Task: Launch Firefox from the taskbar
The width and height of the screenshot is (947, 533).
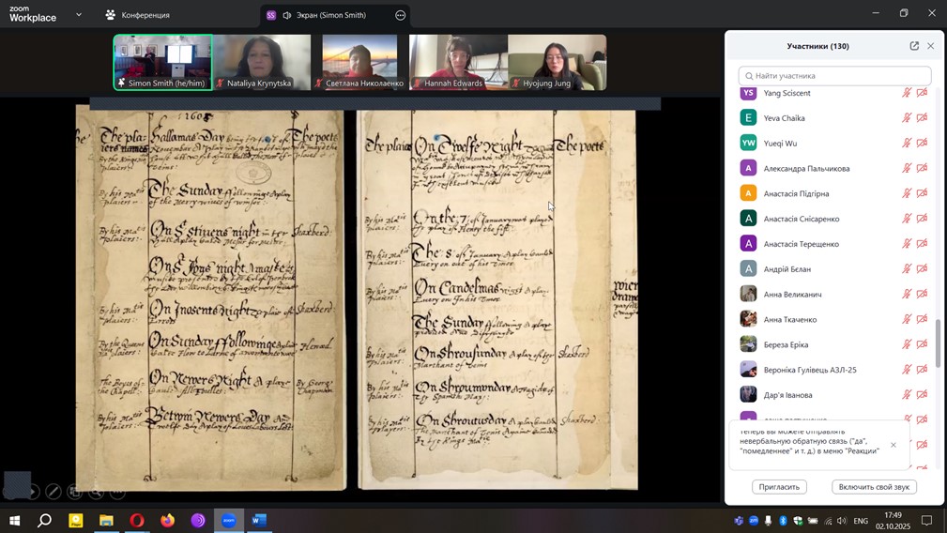Action: pyautogui.click(x=168, y=520)
